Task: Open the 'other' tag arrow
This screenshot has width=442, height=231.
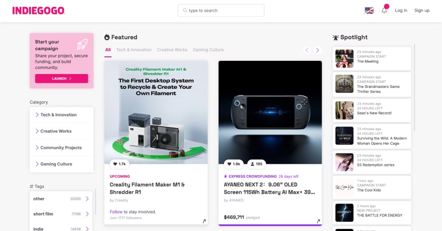Action: tap(87, 199)
